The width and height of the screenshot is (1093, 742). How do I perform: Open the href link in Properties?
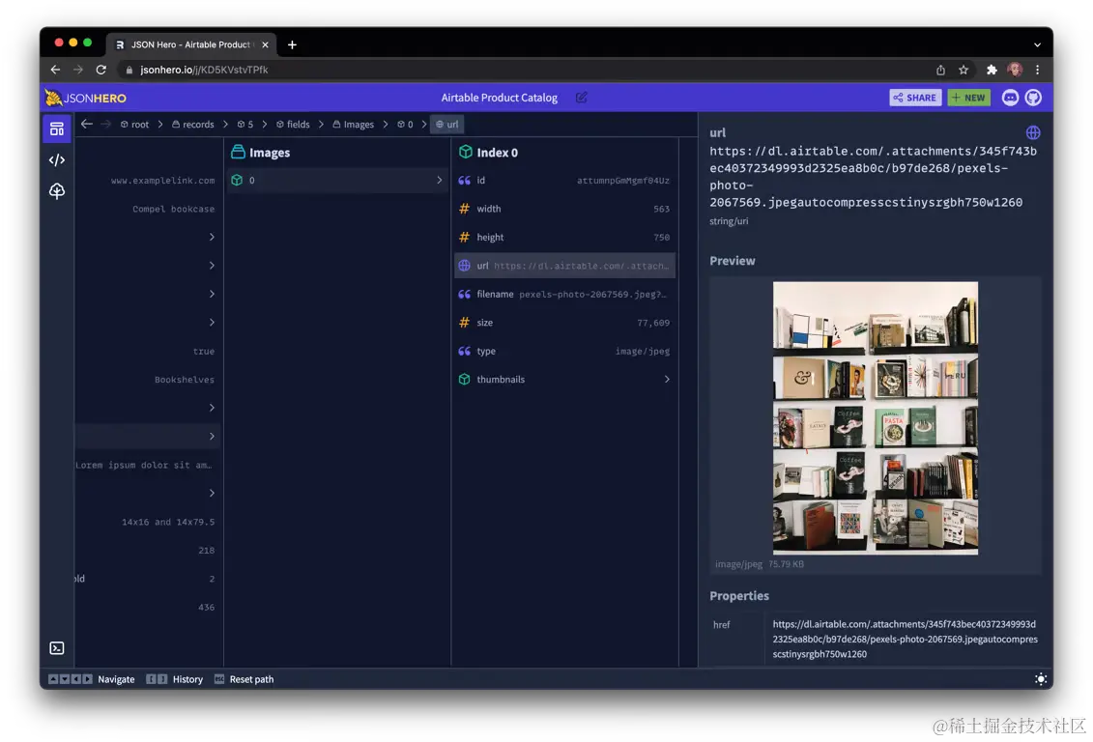pyautogui.click(x=905, y=639)
